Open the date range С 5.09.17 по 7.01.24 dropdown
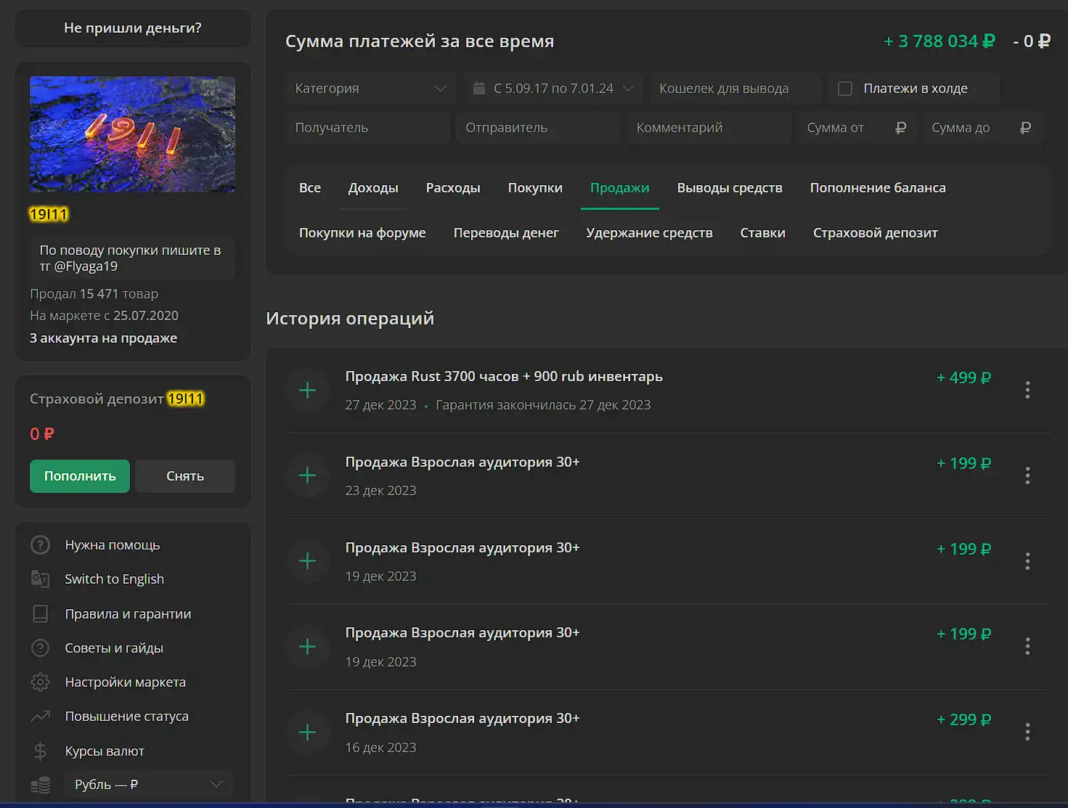The image size is (1068, 808). tap(553, 89)
